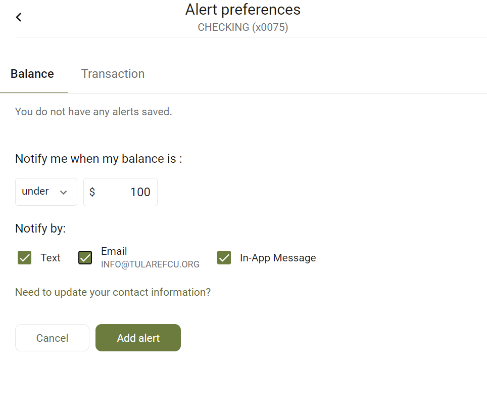
Task: Click the Add alert button
Action: pos(138,338)
